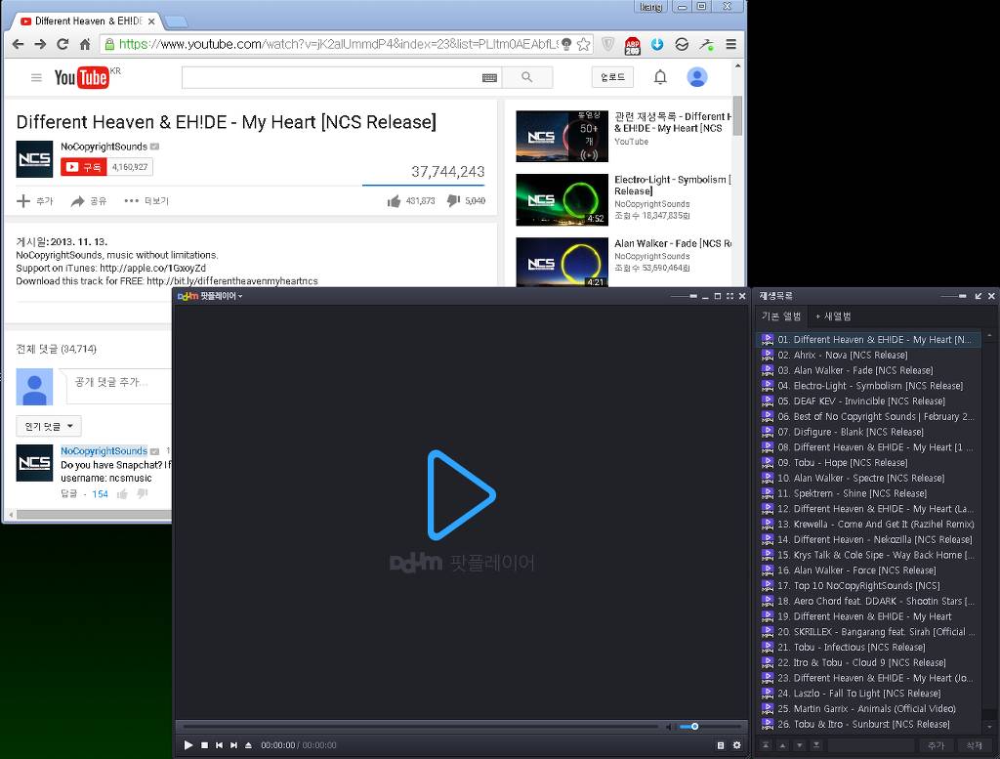This screenshot has width=1000, height=759.
Task: Open the YouTube hamburger guide menu
Action: [36, 78]
